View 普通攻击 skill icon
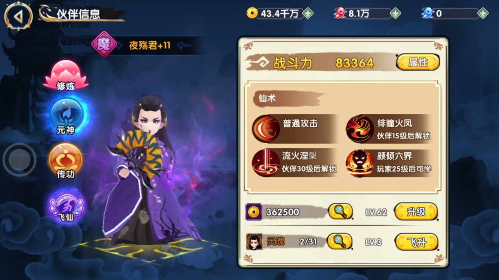Screen dimensions: 499x280 click(x=266, y=128)
